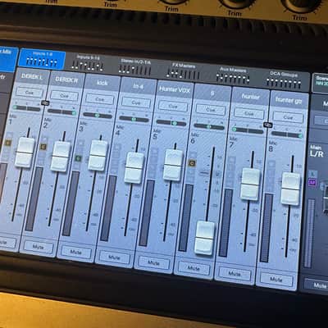Switch to the Stereo inputs tab

coord(135,66)
